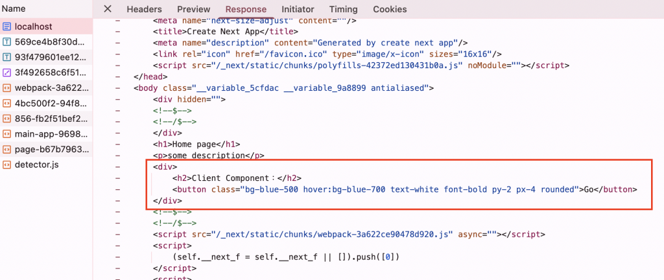Select the 856-fb2f51bef2 request
The width and height of the screenshot is (664, 280).
coord(46,119)
